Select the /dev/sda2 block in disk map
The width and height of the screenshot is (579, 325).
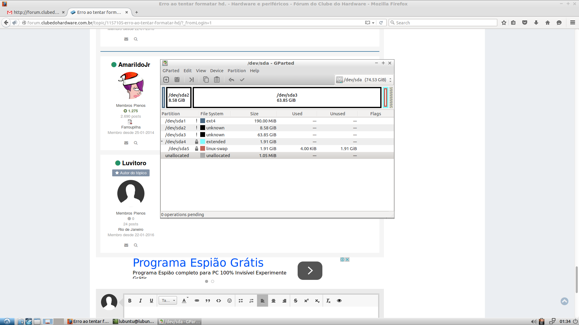(179, 97)
